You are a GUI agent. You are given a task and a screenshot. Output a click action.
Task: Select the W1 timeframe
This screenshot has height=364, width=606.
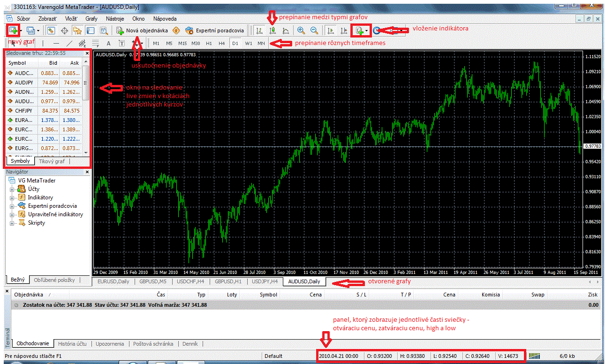coord(248,43)
